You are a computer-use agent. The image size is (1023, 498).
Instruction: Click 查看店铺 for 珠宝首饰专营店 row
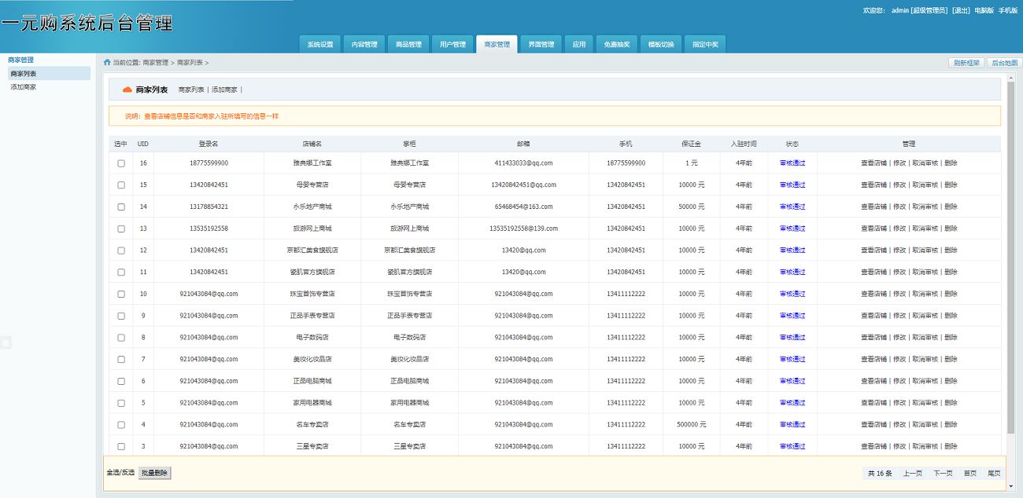click(873, 294)
